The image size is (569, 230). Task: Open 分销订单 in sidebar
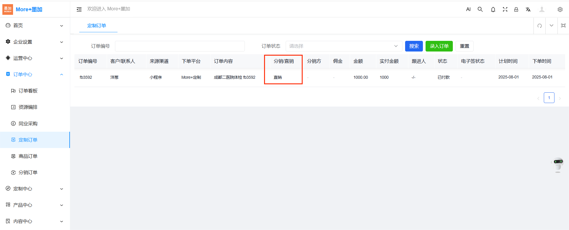(x=28, y=173)
